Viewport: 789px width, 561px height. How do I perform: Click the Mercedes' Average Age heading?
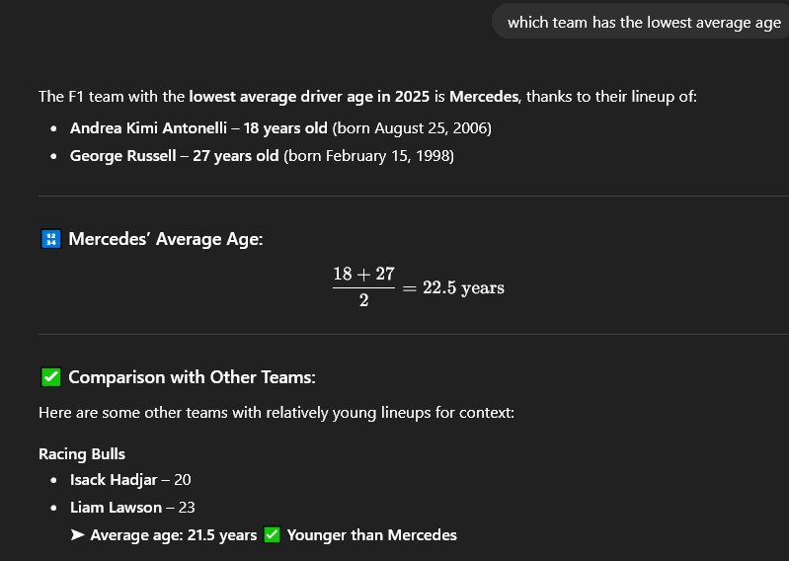tap(166, 239)
